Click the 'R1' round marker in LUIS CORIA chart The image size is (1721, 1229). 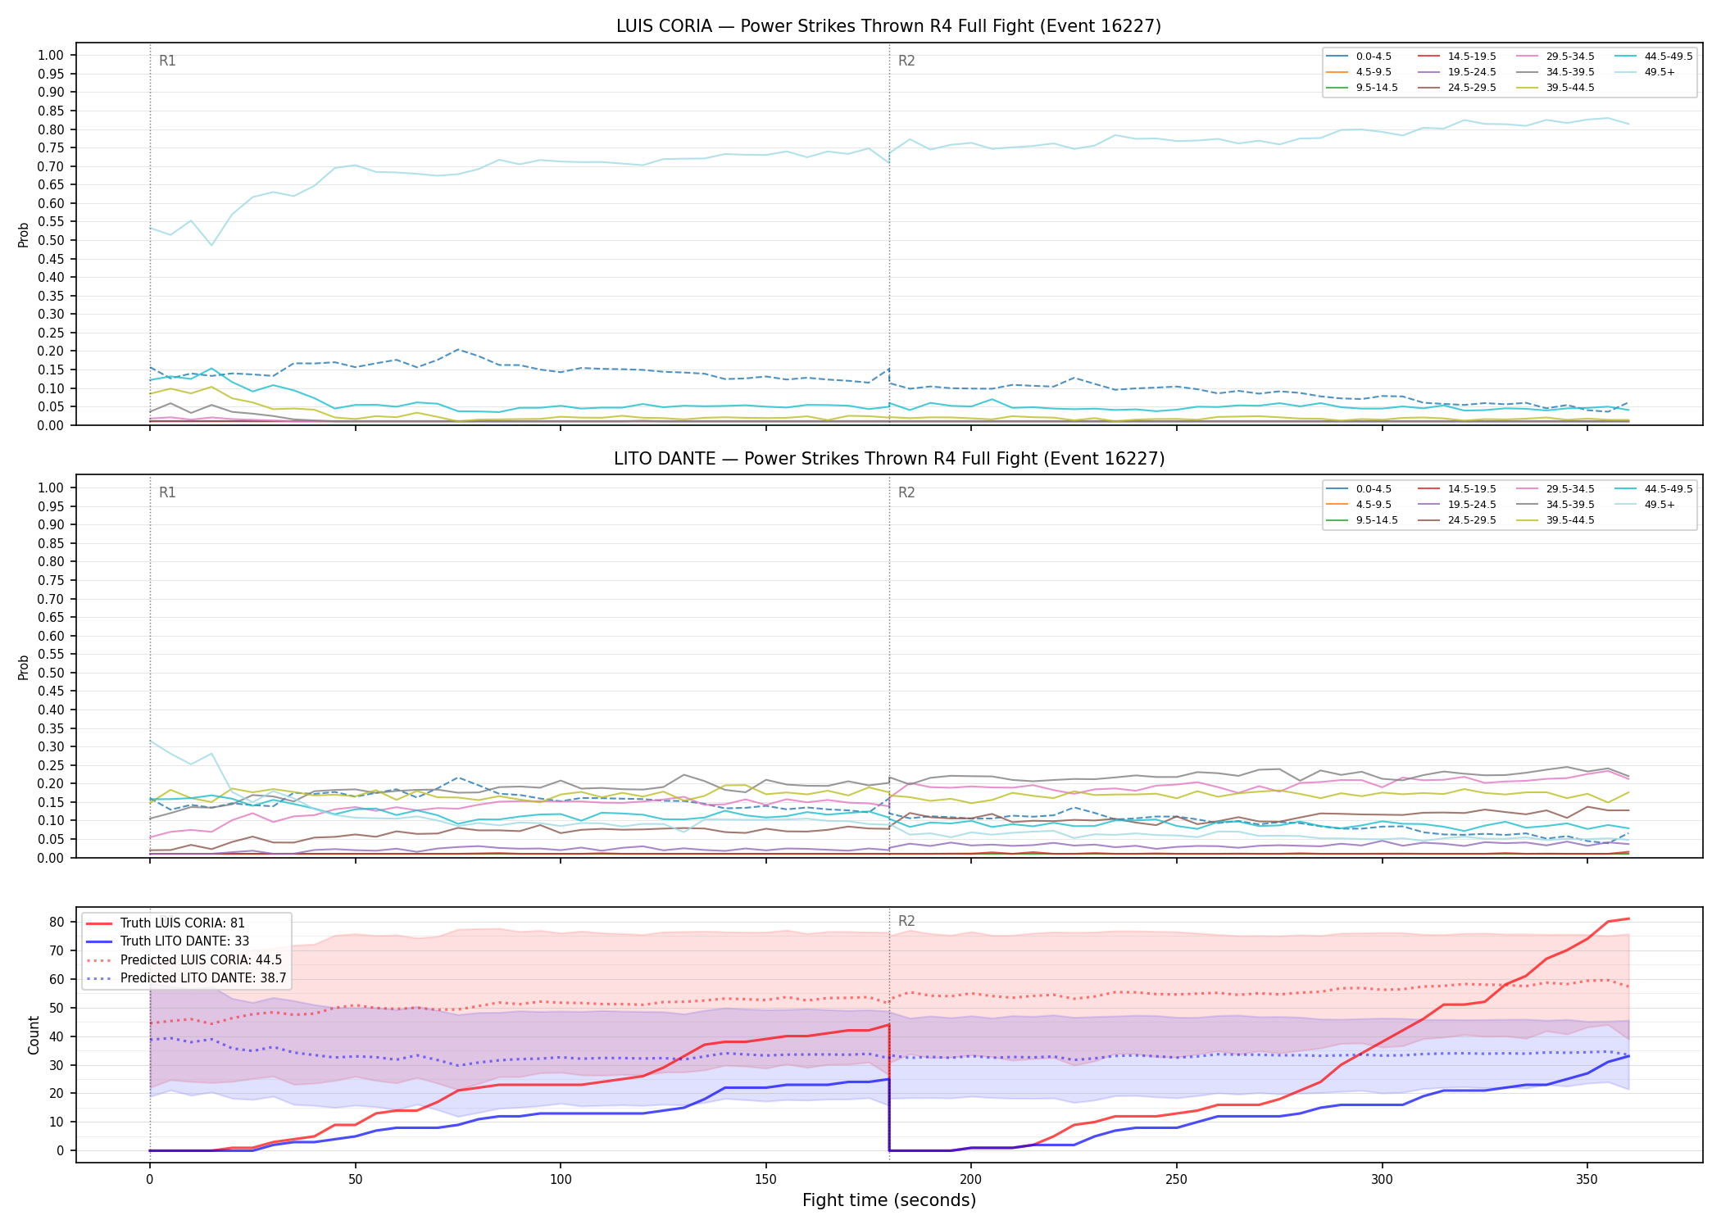[167, 61]
